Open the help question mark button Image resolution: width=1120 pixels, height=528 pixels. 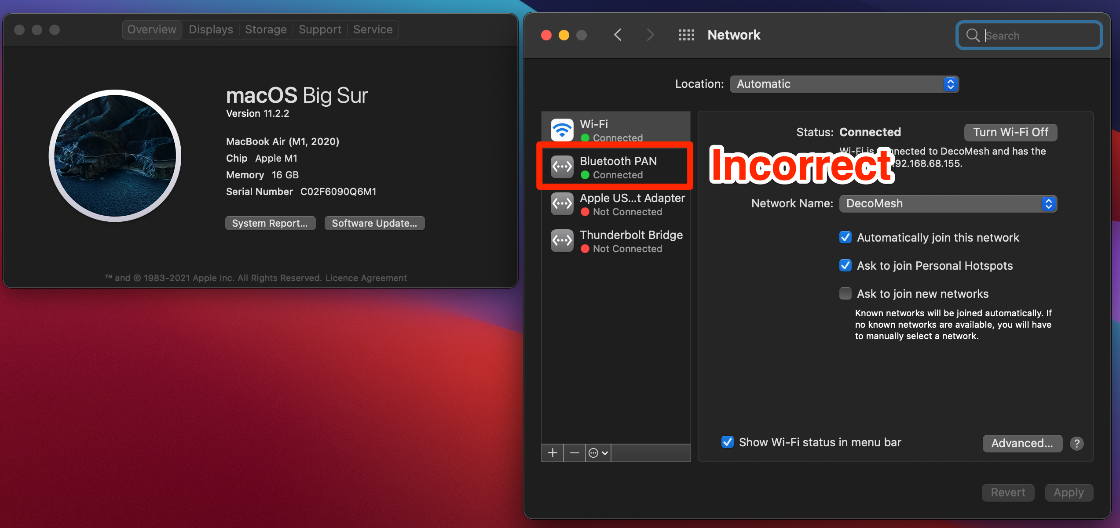pos(1076,444)
